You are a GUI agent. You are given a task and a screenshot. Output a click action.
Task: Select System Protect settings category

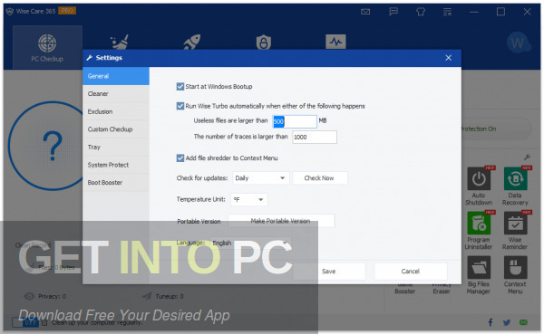coord(116,165)
